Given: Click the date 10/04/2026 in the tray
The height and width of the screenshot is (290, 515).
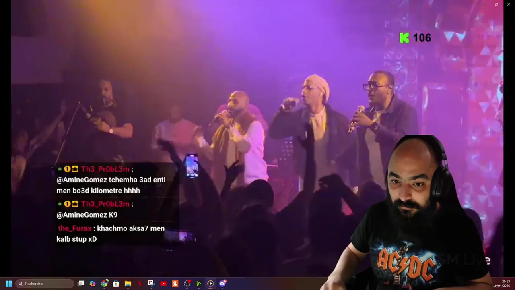Looking at the screenshot, I should pyautogui.click(x=502, y=286).
